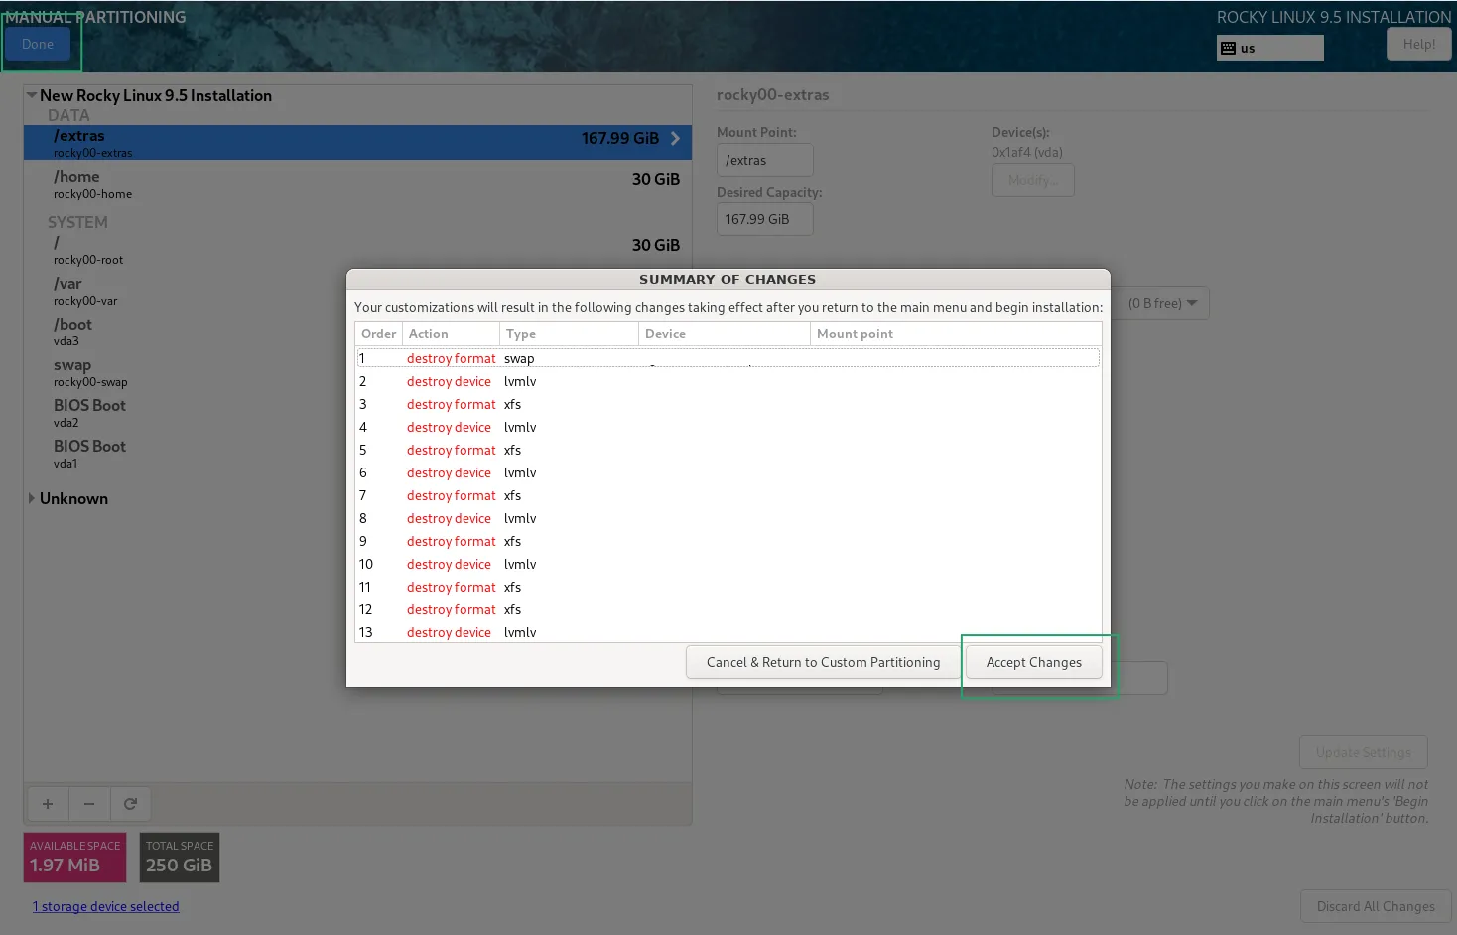Image resolution: width=1457 pixels, height=935 pixels.
Task: Cancel and return to custom partitioning
Action: click(823, 662)
